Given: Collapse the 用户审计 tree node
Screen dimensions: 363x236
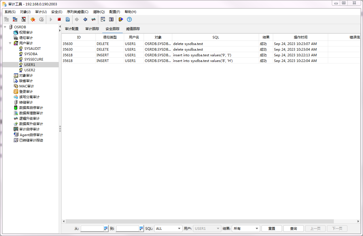Looking at the screenshot, I should [x=10, y=43].
